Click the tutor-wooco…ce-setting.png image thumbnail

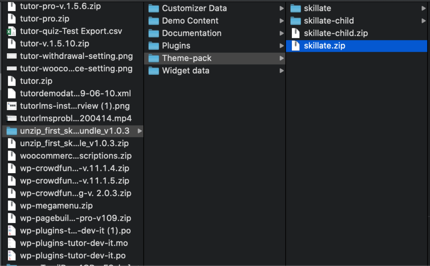pos(11,68)
